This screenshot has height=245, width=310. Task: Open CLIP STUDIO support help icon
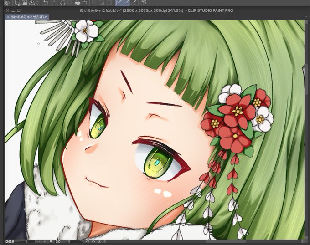point(143,3)
